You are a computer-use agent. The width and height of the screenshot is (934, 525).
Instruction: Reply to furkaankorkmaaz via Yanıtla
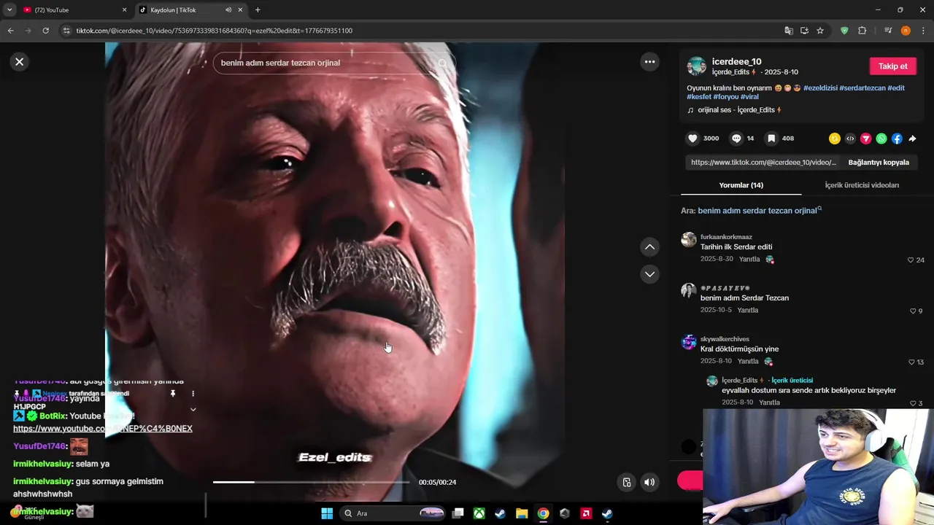[x=749, y=260]
